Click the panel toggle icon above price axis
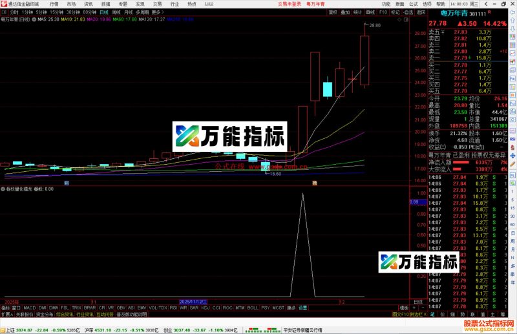 pyautogui.click(x=406, y=20)
